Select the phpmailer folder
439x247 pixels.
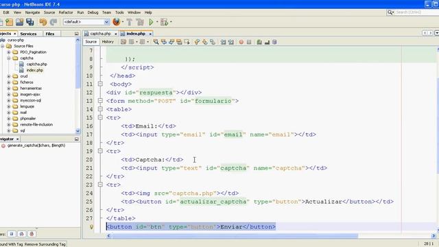pyautogui.click(x=27, y=119)
